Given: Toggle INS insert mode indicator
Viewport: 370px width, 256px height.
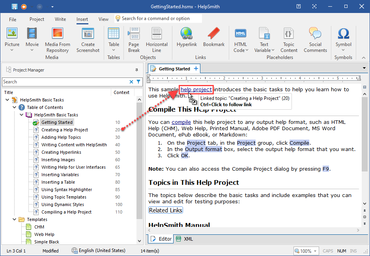Looking at the screenshot, I should pos(353,251).
